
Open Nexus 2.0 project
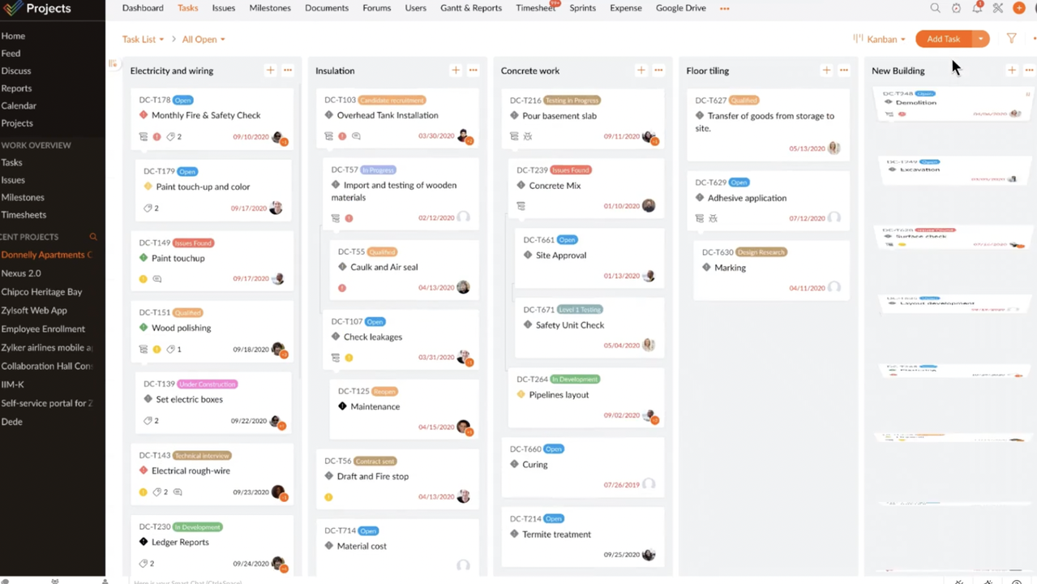(21, 273)
